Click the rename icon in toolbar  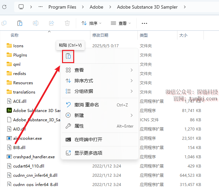point(36,23)
